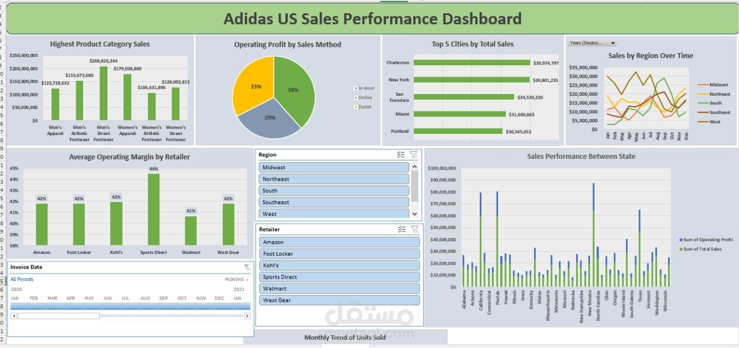Select West in the Region slicer
The image size is (739, 348).
coord(334,214)
